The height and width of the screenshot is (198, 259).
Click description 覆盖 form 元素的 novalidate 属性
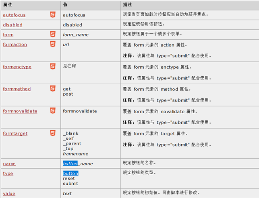coord(160,112)
